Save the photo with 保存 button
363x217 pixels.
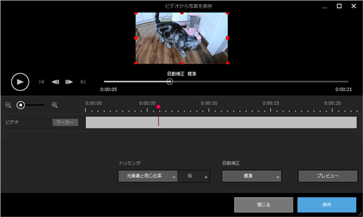(x=327, y=204)
